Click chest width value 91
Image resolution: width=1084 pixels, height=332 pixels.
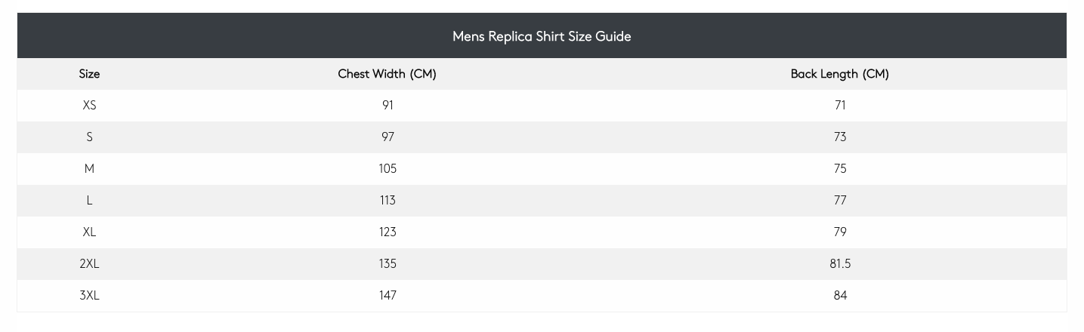coord(388,106)
